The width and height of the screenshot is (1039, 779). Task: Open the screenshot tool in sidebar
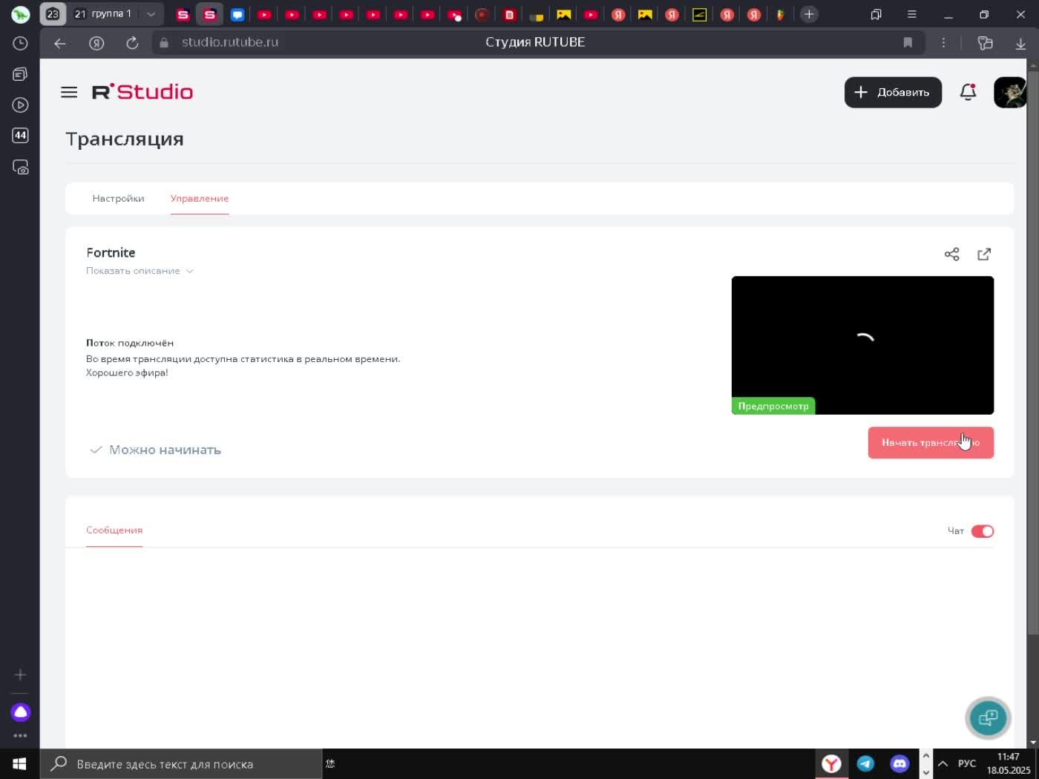point(20,167)
